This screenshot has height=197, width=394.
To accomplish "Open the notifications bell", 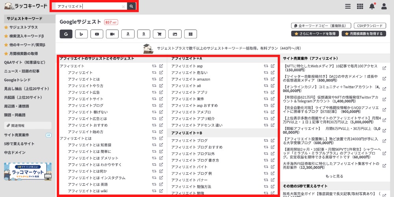I will (372, 6).
